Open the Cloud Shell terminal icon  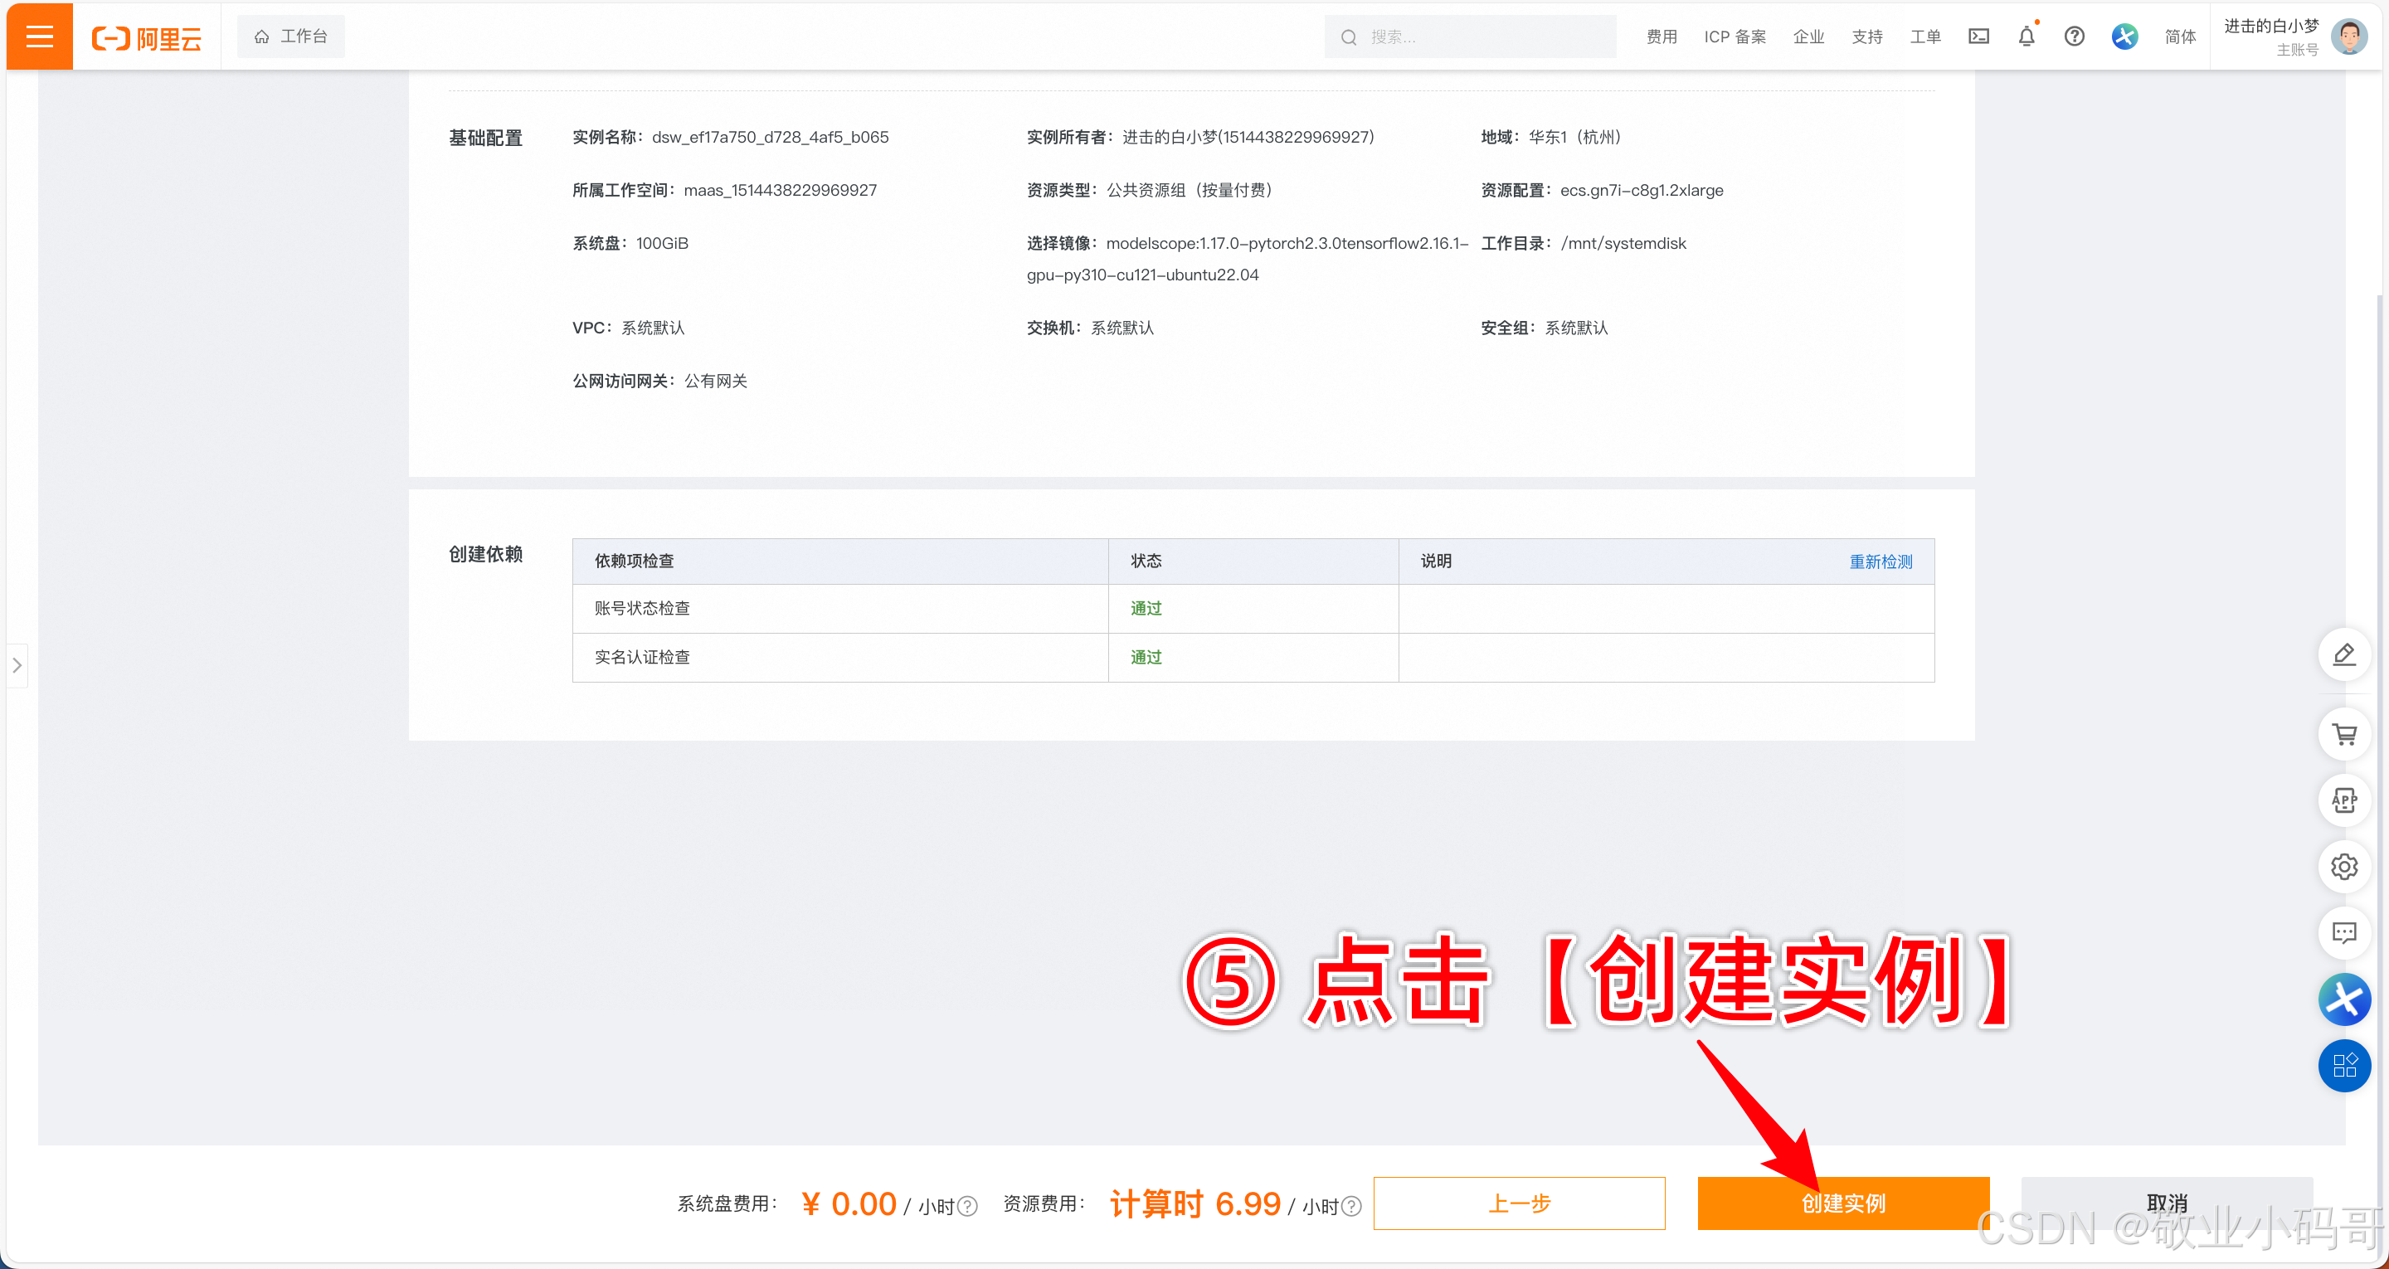(1979, 36)
